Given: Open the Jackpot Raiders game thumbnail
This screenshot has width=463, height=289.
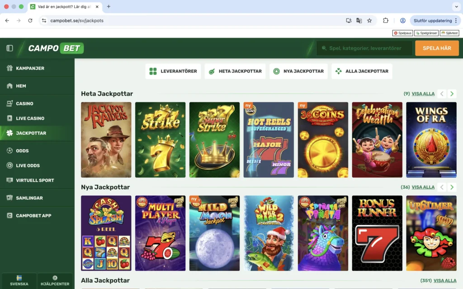Looking at the screenshot, I should 106,140.
